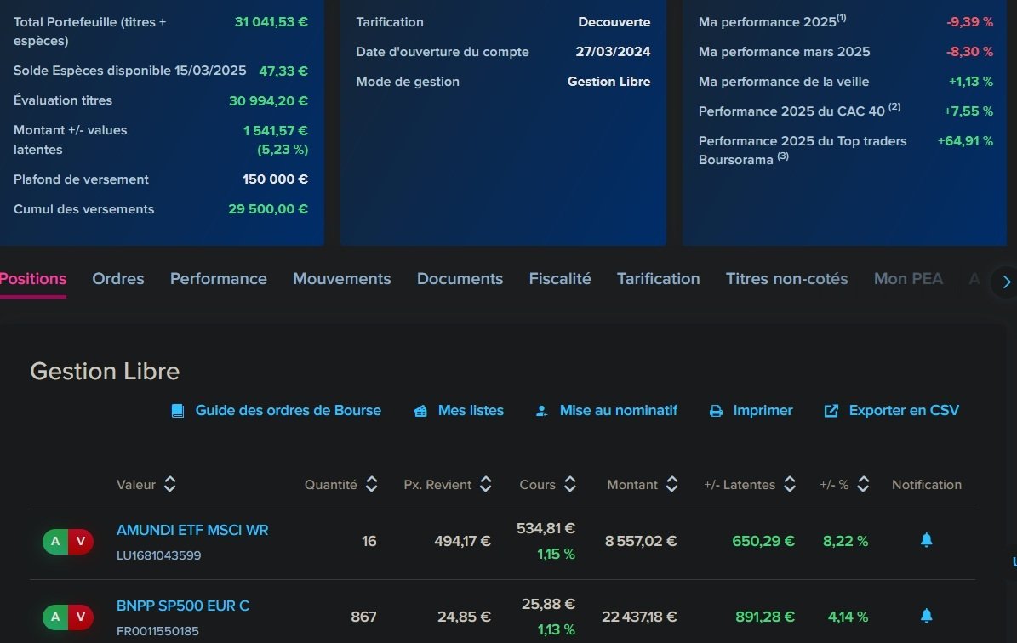
Task: Click the person icon beside Mise au nominatif
Action: (541, 411)
